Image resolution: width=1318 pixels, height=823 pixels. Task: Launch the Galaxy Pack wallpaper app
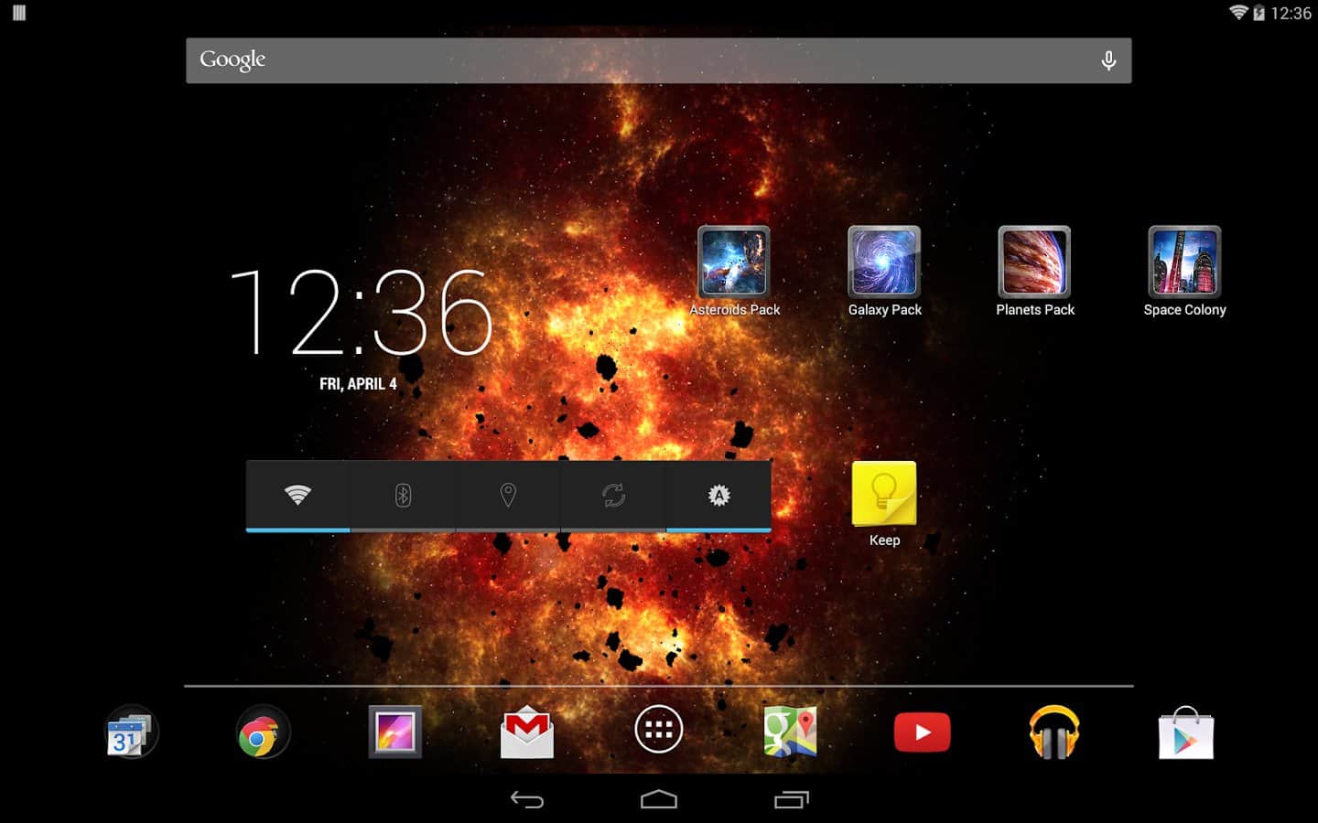coord(884,262)
